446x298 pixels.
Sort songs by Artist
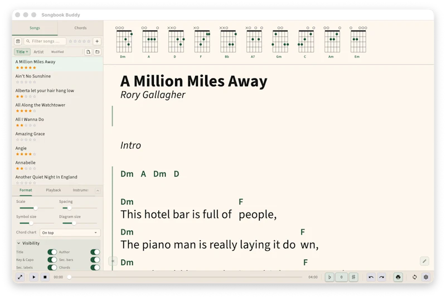click(x=38, y=52)
